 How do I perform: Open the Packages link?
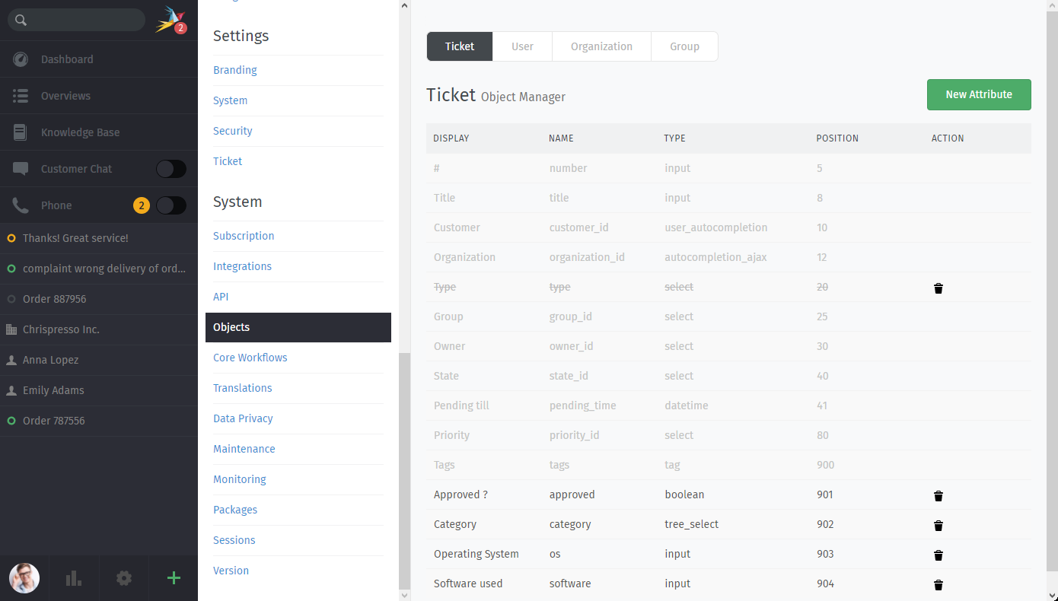pyautogui.click(x=235, y=510)
